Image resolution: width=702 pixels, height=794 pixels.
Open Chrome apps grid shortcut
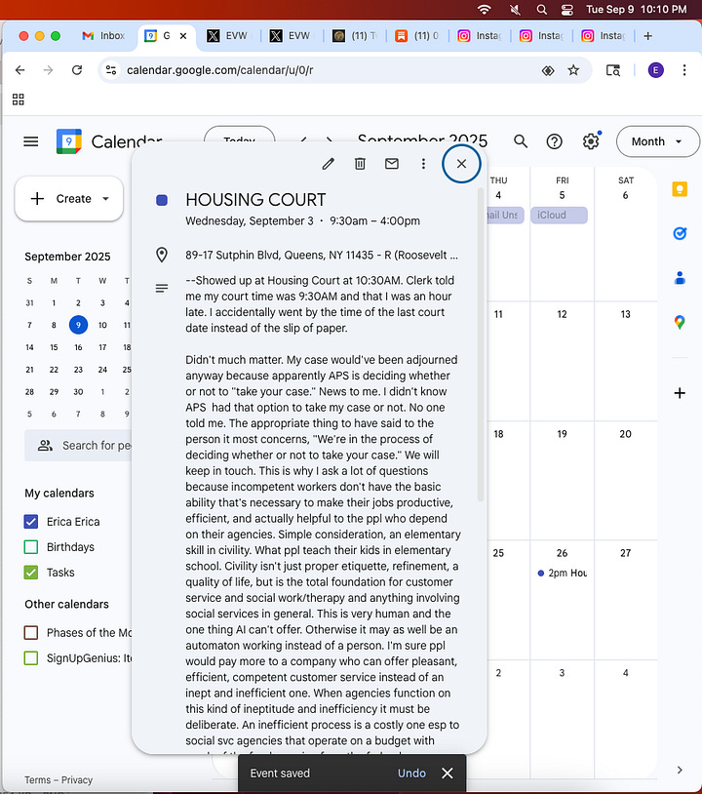click(x=19, y=99)
